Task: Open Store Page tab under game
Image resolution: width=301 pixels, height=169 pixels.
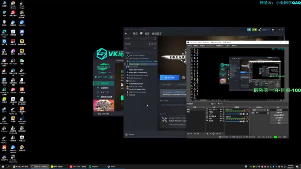Action: tap(166, 84)
